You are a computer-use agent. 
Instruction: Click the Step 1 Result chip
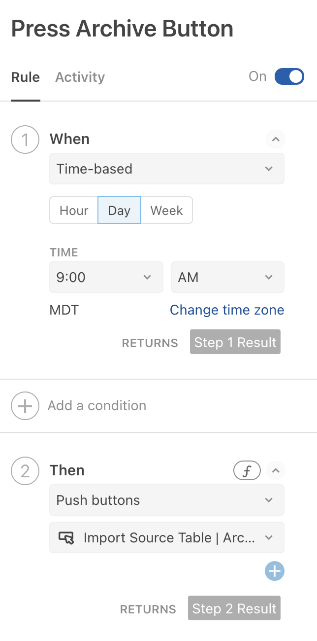(235, 342)
